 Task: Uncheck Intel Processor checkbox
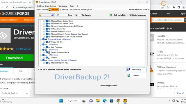[46, 47]
